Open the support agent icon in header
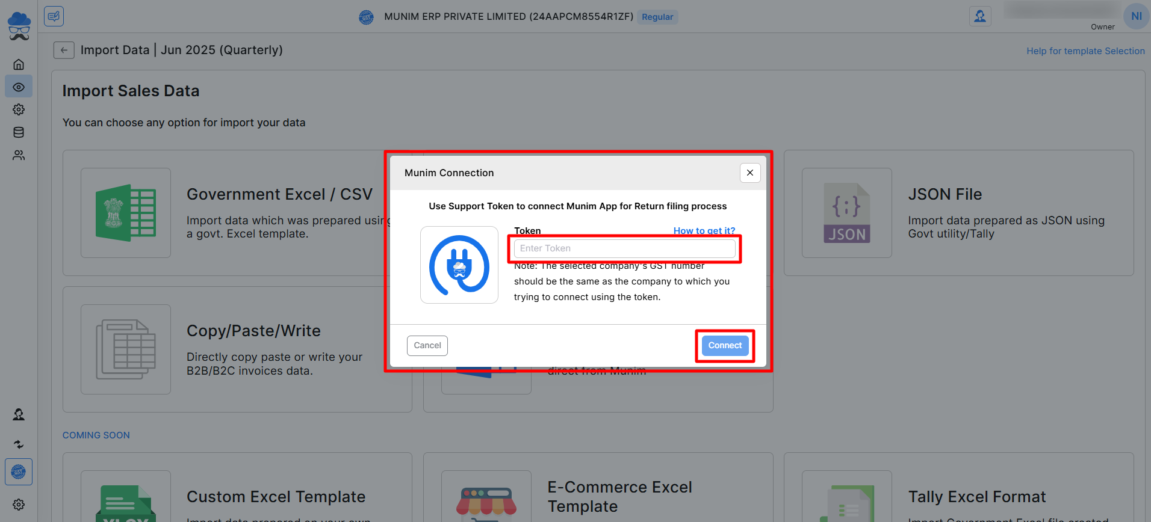 (x=980, y=16)
